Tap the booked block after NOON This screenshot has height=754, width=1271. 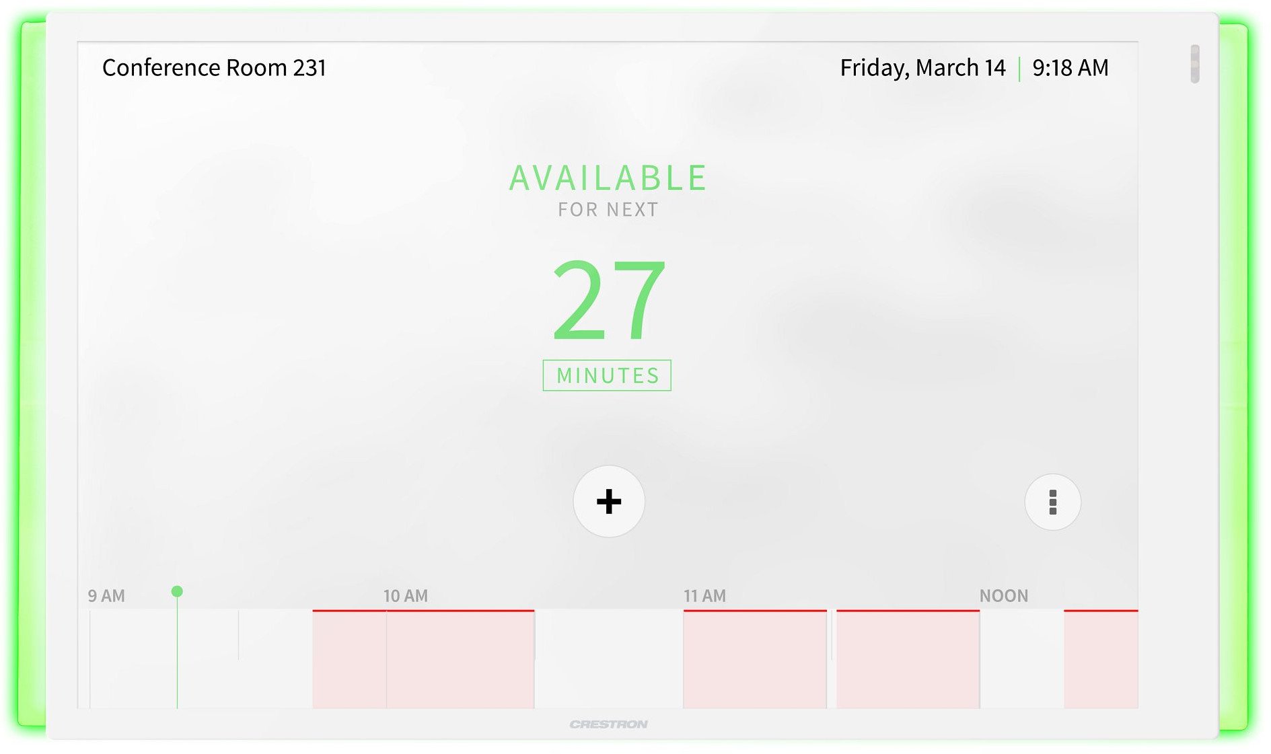click(1101, 659)
